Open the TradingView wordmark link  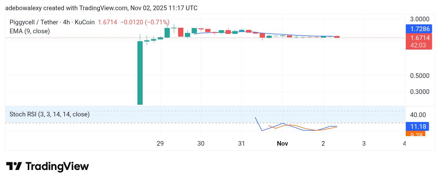[57, 166]
